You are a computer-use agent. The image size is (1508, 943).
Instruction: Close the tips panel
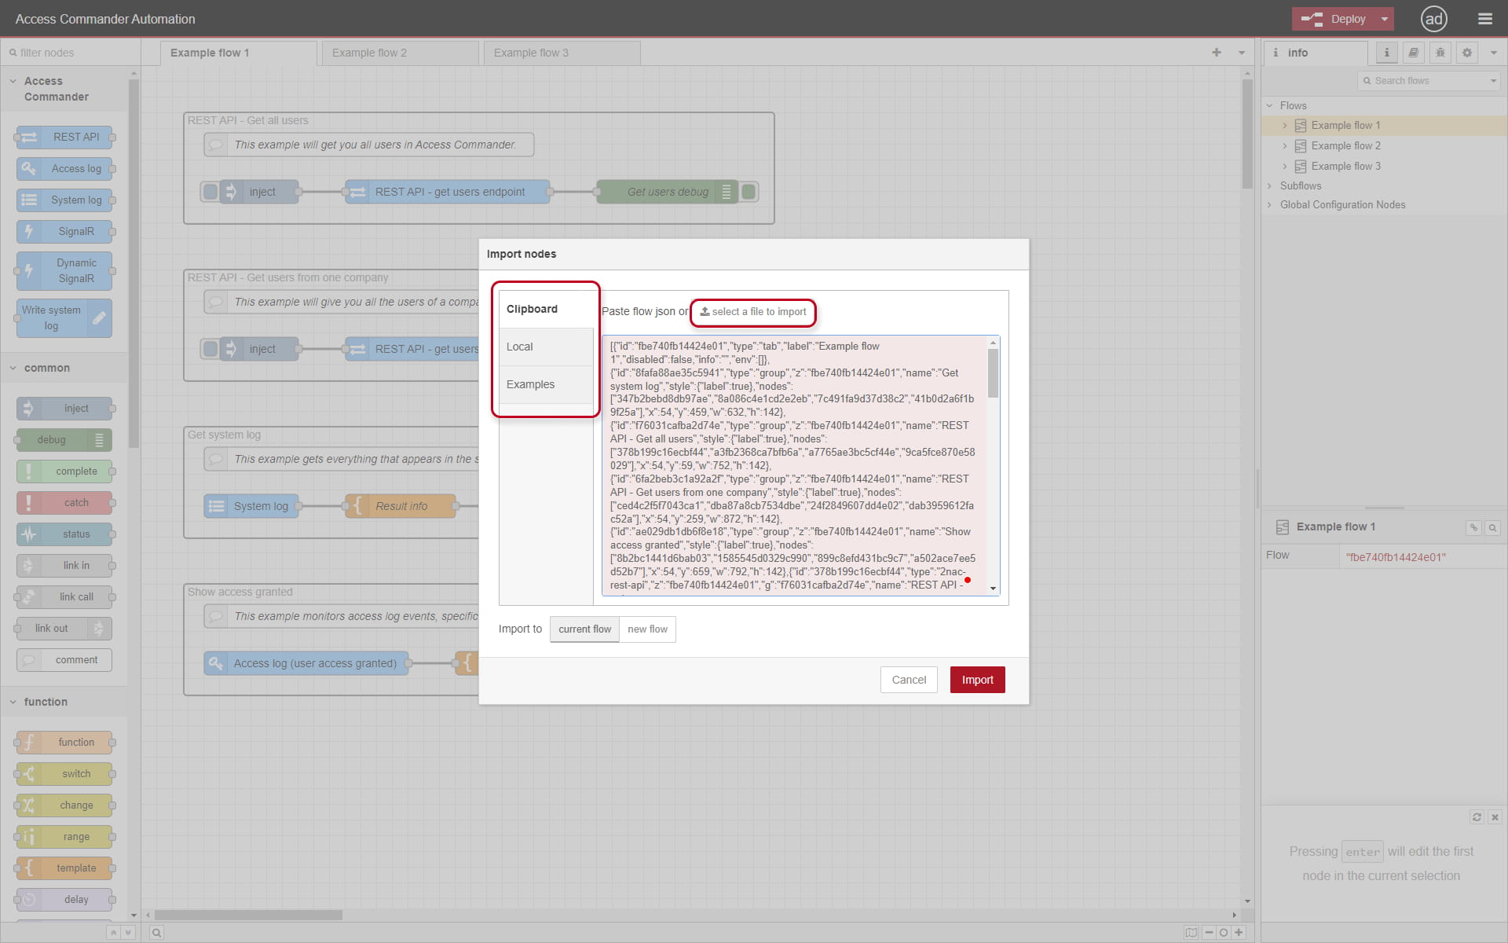pyautogui.click(x=1495, y=817)
